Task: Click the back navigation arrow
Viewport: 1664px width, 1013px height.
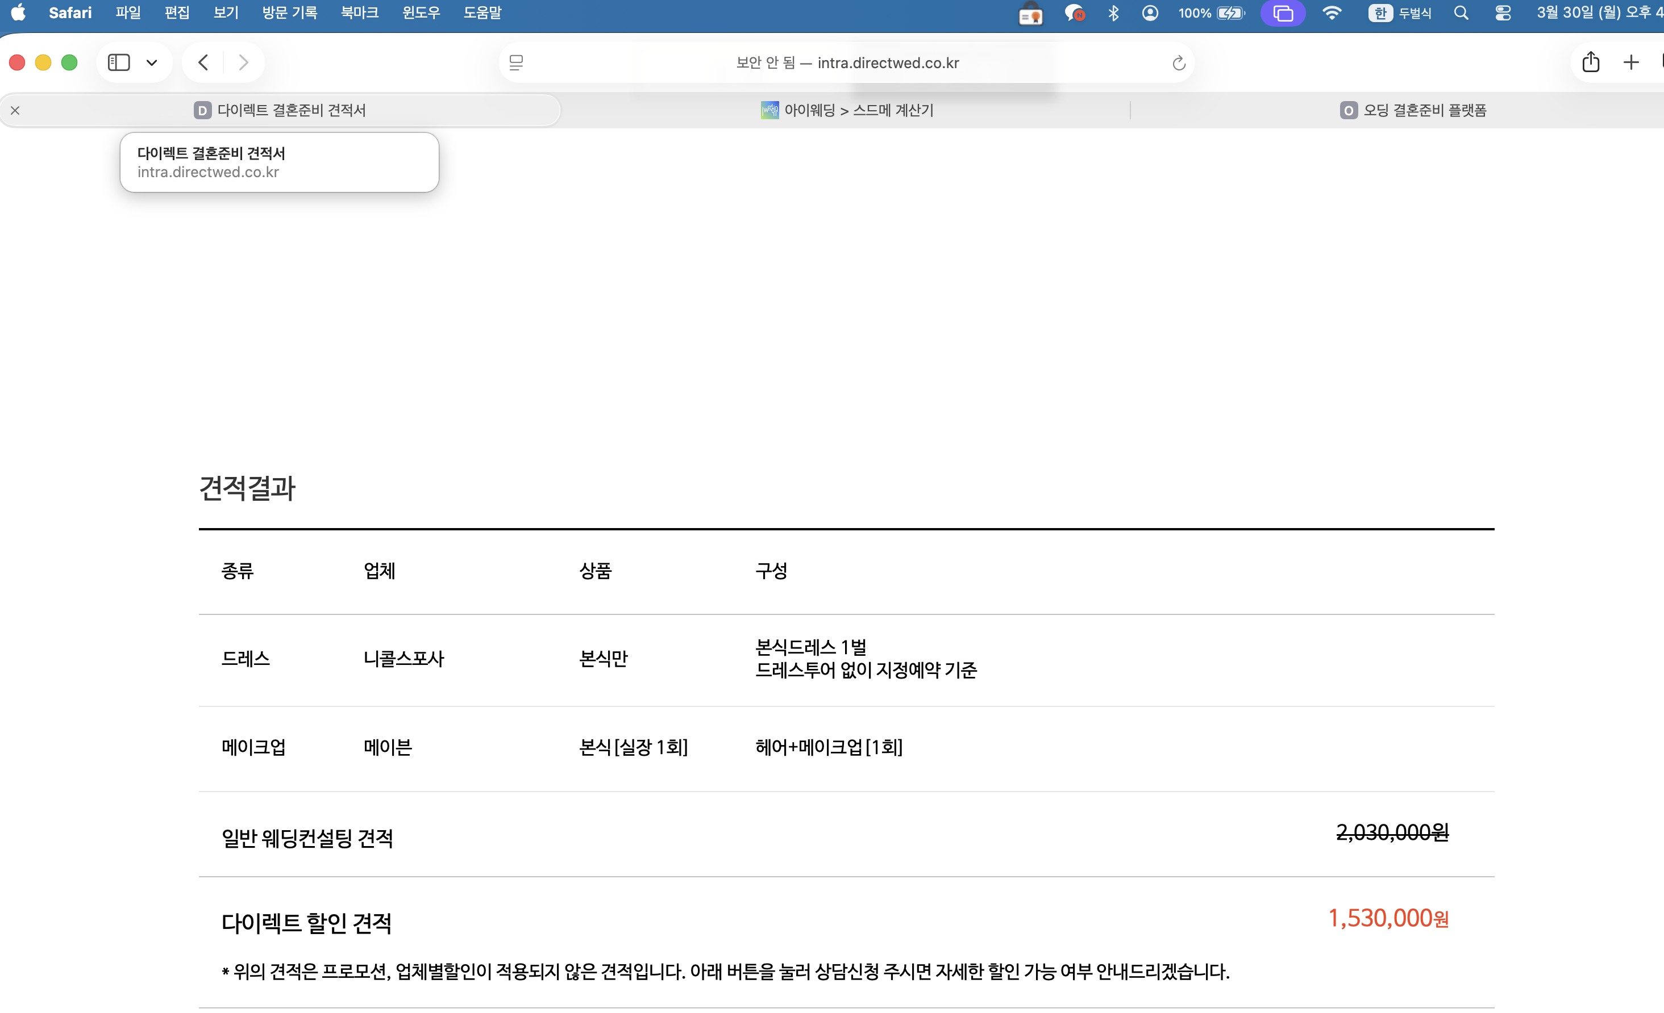Action: [202, 62]
